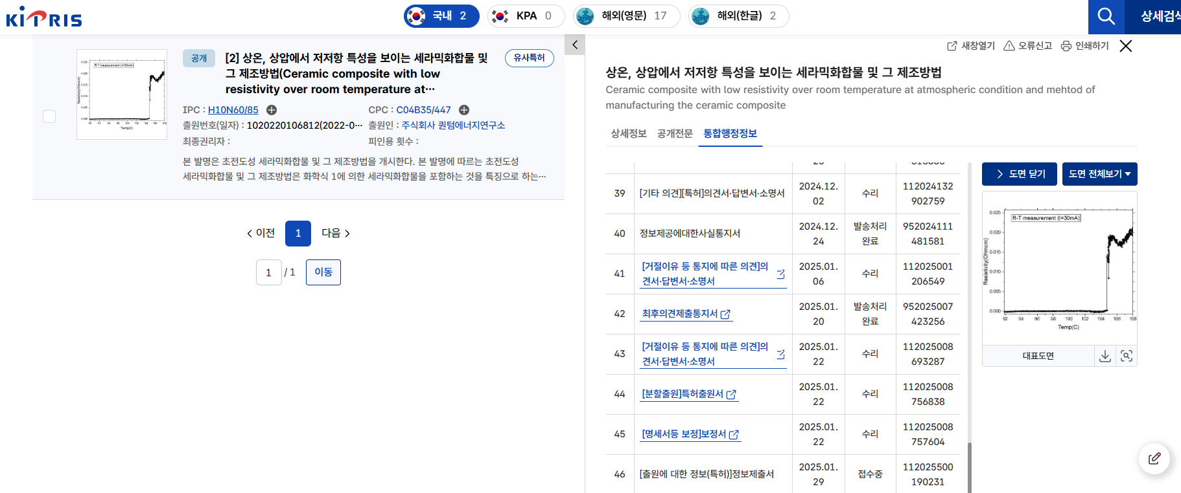The height and width of the screenshot is (493, 1181).
Task: Enlarge the drawing with the zoom icon
Action: (x=1127, y=356)
